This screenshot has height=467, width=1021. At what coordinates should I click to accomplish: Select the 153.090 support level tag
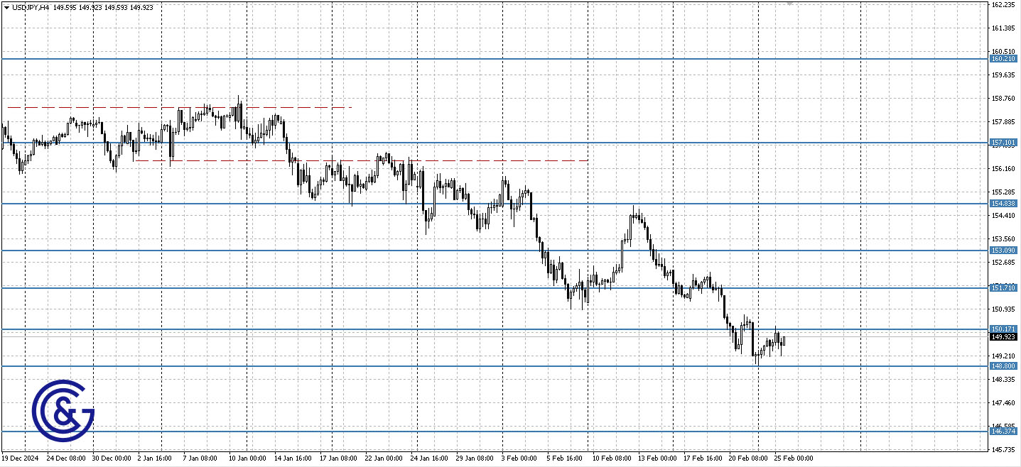[x=1003, y=249]
